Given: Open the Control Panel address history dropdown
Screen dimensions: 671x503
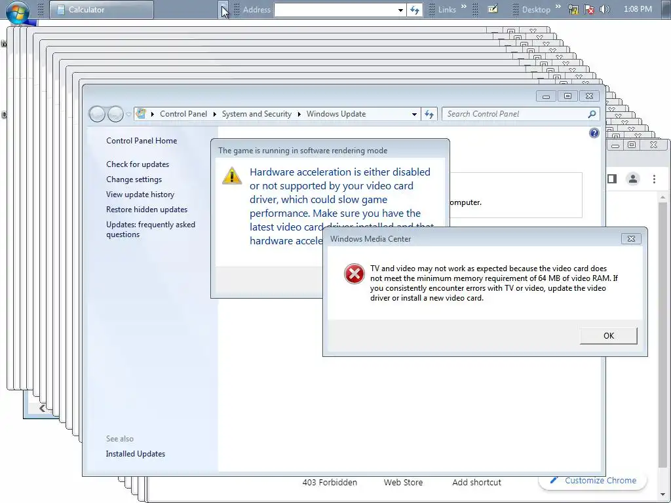Looking at the screenshot, I should click(414, 114).
